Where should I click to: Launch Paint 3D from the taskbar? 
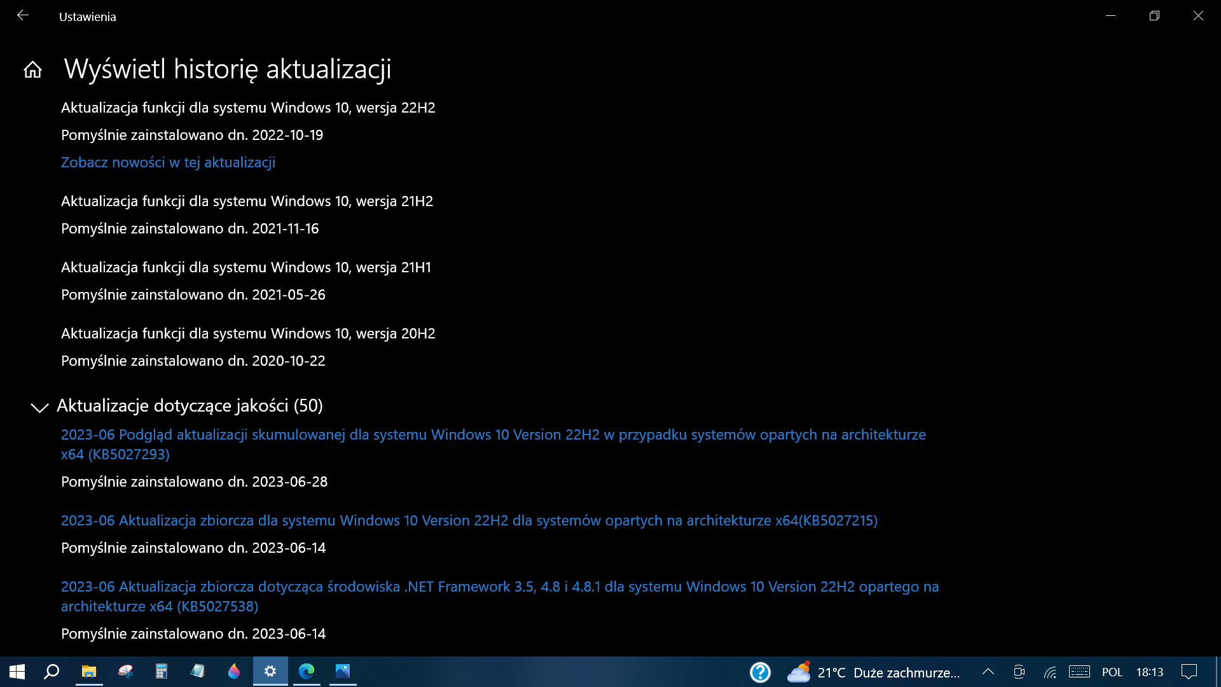(x=234, y=672)
